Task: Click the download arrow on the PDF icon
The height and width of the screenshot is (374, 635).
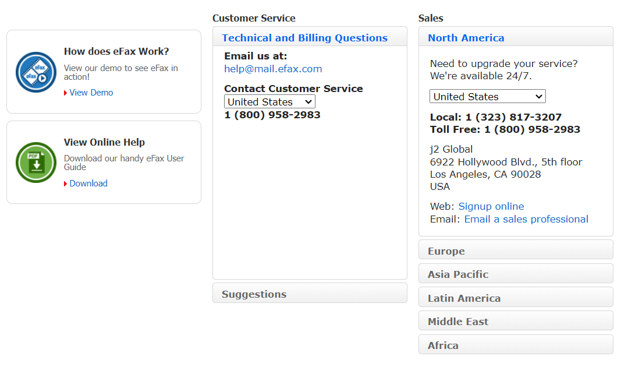Action: click(x=36, y=165)
